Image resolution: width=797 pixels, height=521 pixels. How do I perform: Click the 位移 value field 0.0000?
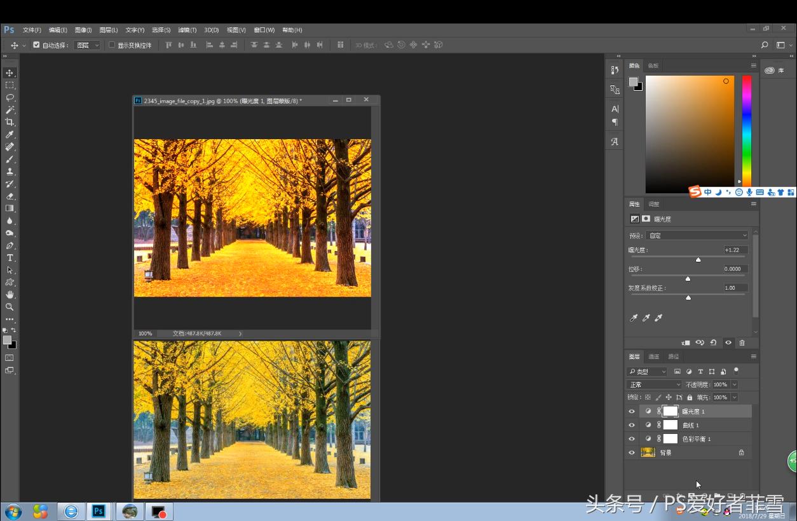(735, 269)
